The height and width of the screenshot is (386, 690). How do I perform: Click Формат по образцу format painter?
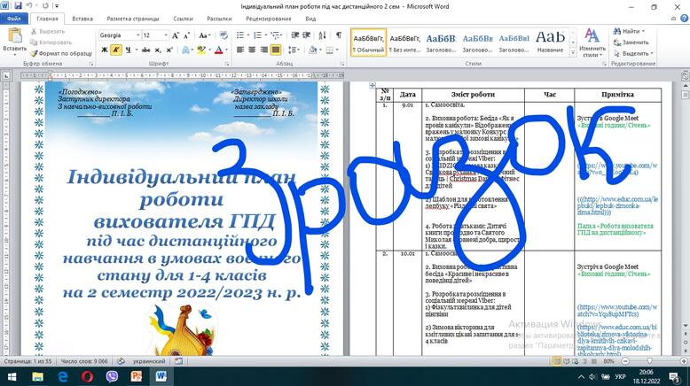pyautogui.click(x=61, y=53)
